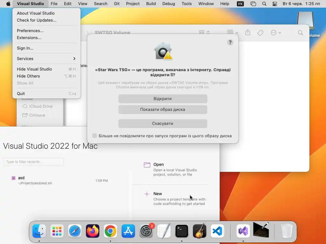Open the Debug menu
Screen dimensions: 326x244
(x=169, y=4)
